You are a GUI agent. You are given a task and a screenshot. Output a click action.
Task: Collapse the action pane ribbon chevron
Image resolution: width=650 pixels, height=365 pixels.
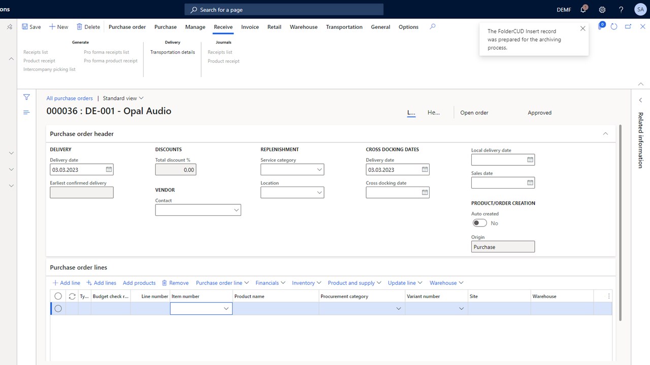641,84
